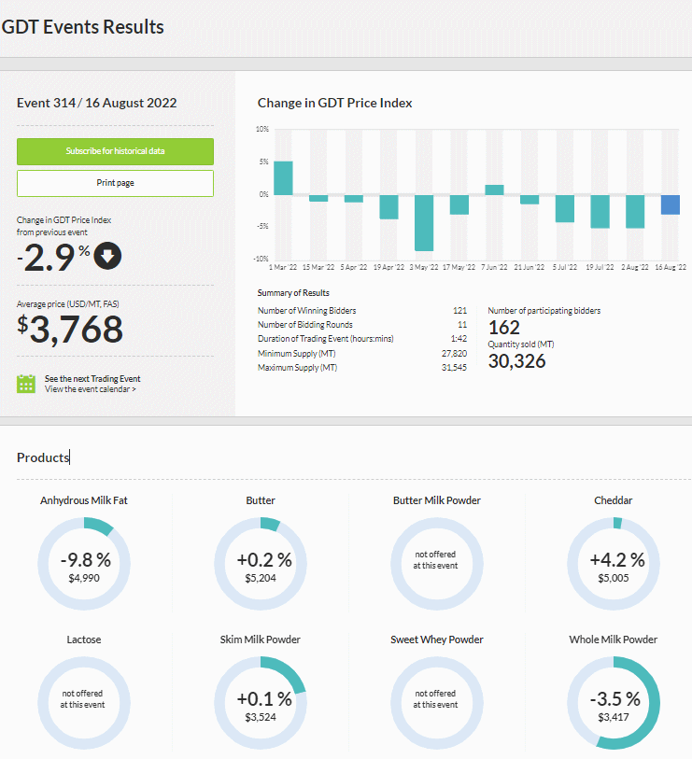Open the Butter product donut chart

click(261, 564)
